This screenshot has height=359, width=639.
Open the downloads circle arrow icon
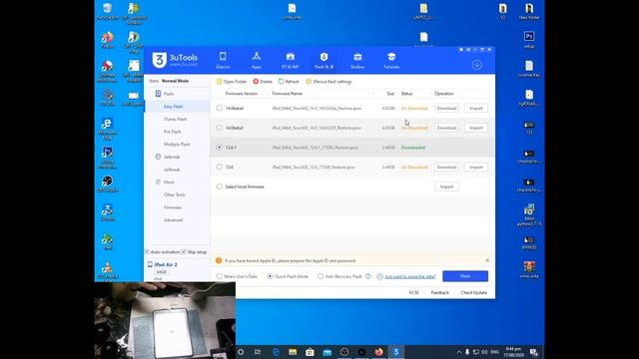pyautogui.click(x=477, y=65)
